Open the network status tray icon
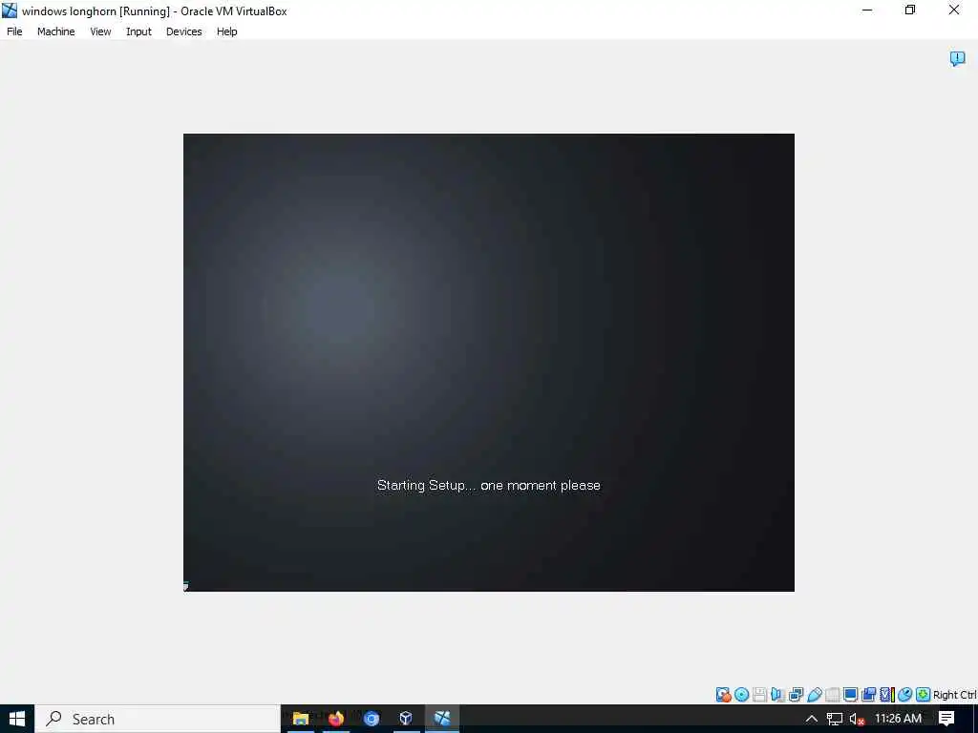This screenshot has width=978, height=733. (x=835, y=719)
